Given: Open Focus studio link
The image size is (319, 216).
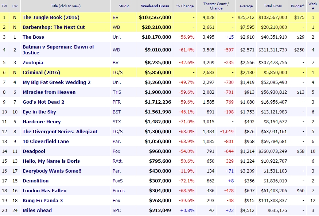Looking at the screenshot, I should point(118,190).
